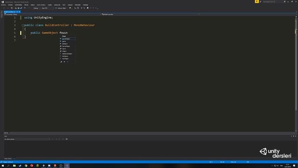Click the notification flag icon
298x168 pixels.
[x=257, y=1]
